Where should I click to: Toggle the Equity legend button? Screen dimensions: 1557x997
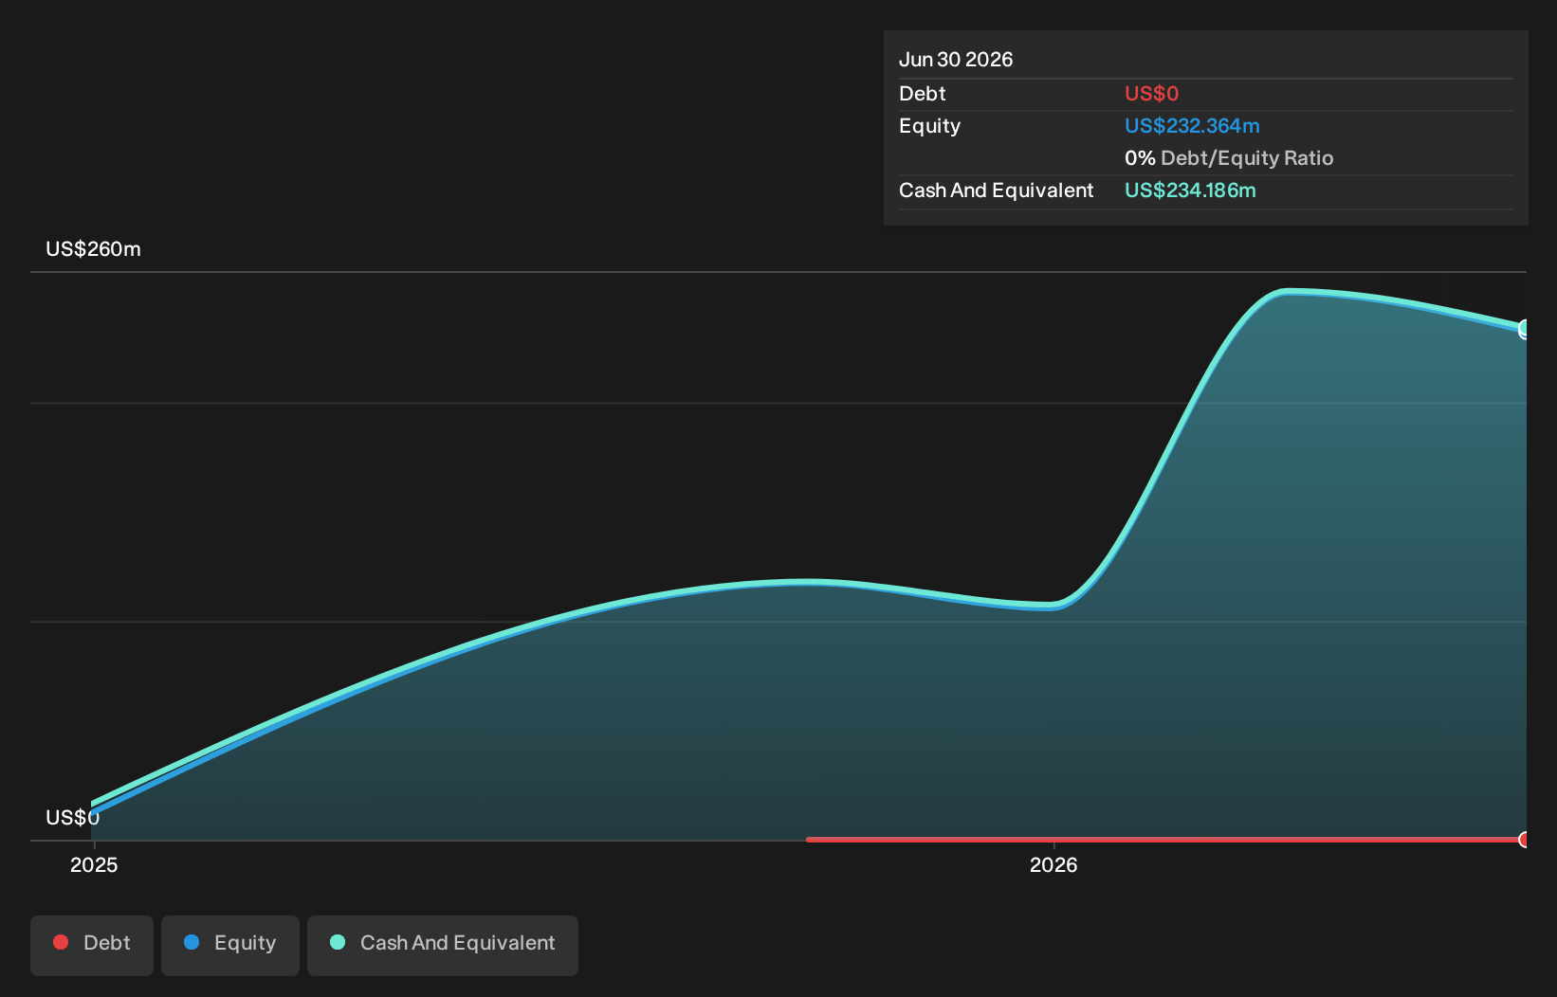[x=230, y=945]
